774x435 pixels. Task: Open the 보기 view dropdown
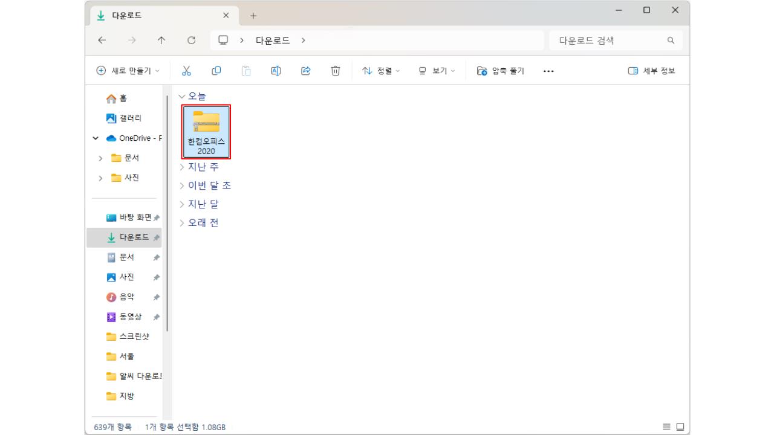click(434, 70)
